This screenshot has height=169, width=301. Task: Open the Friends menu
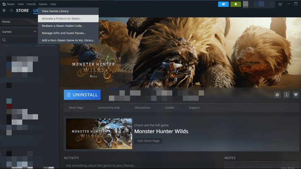pos(31,4)
